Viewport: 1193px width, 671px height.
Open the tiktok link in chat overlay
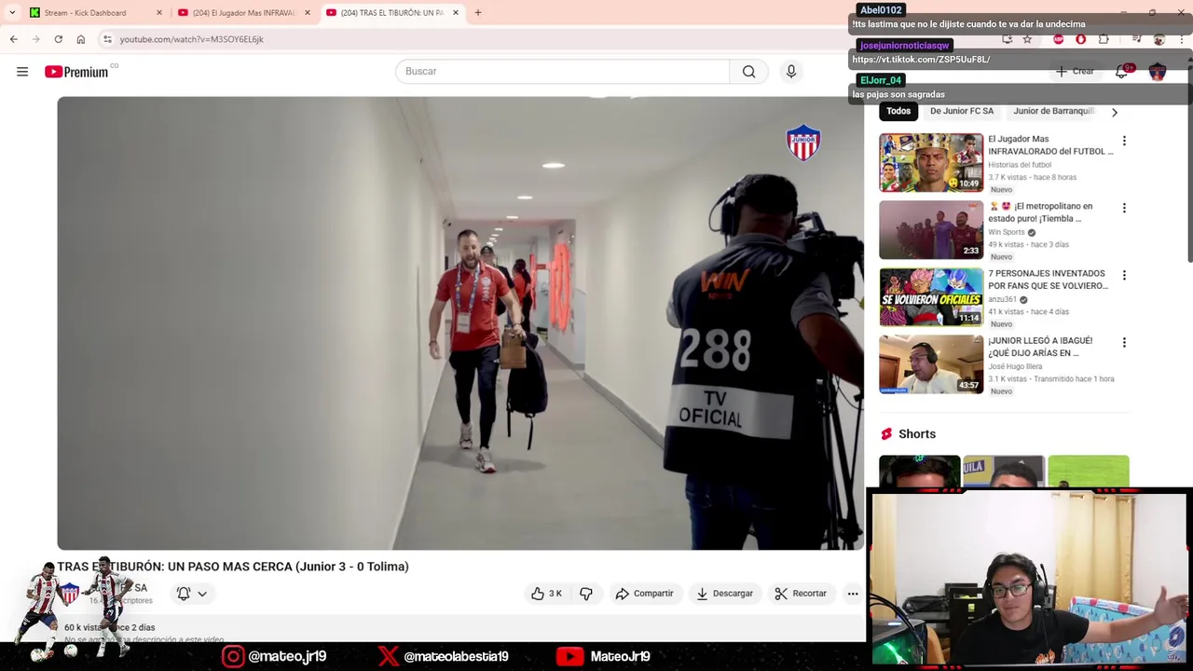pos(921,60)
